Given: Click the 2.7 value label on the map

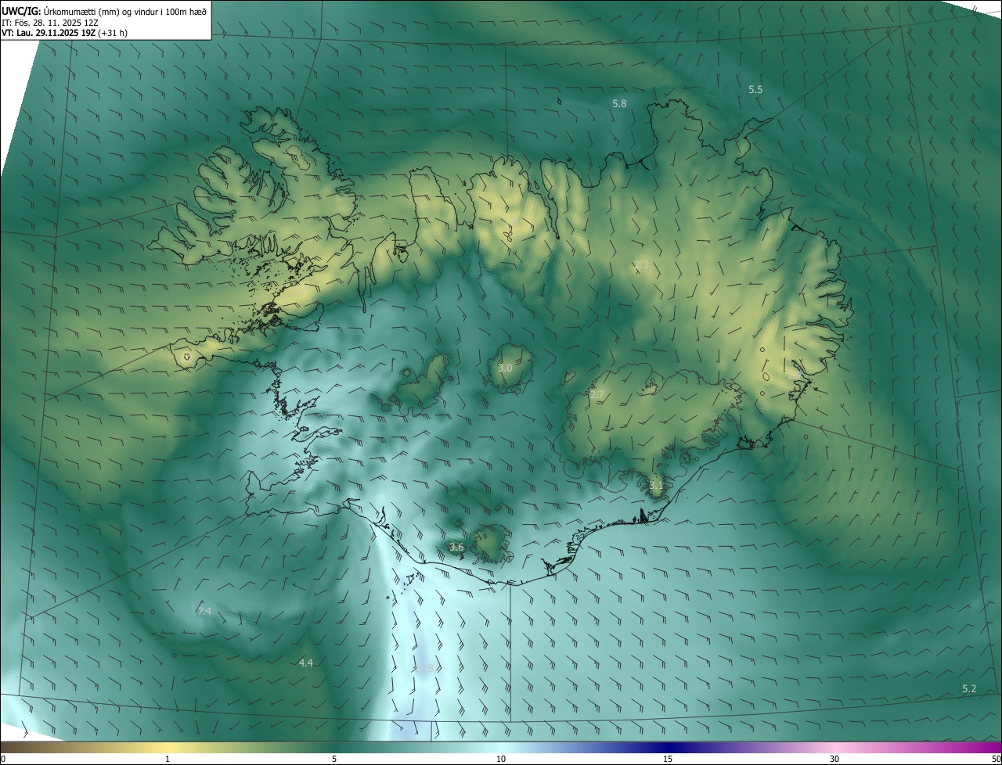Looking at the screenshot, I should click(597, 395).
